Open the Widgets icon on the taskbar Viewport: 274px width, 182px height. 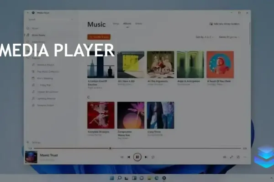point(134,178)
